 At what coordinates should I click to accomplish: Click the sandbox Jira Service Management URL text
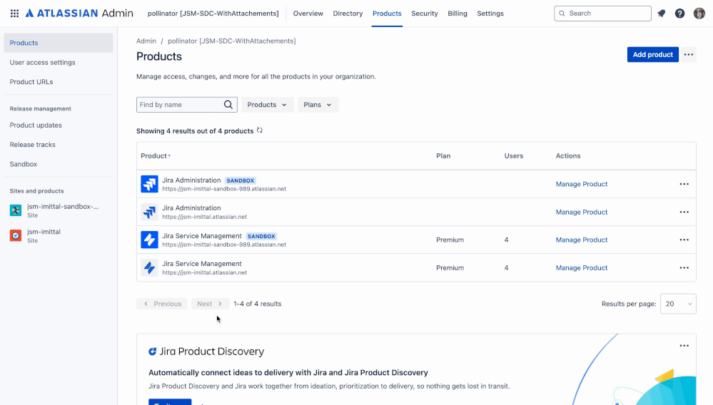point(224,245)
